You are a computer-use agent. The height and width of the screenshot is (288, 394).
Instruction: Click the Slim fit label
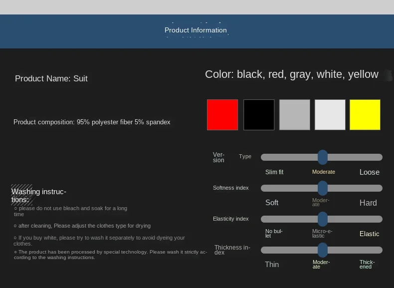[x=274, y=172]
